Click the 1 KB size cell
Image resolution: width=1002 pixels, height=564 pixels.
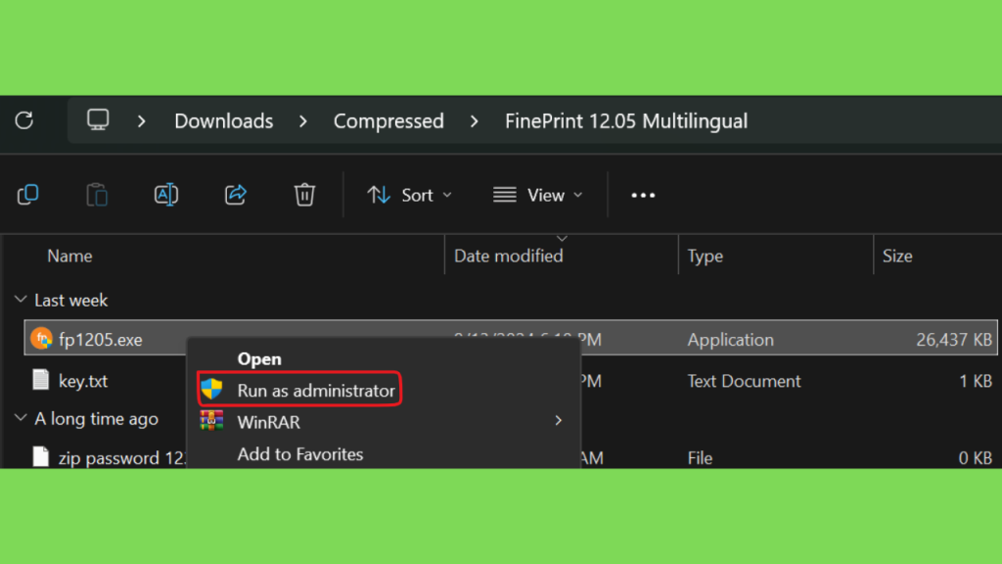point(976,381)
